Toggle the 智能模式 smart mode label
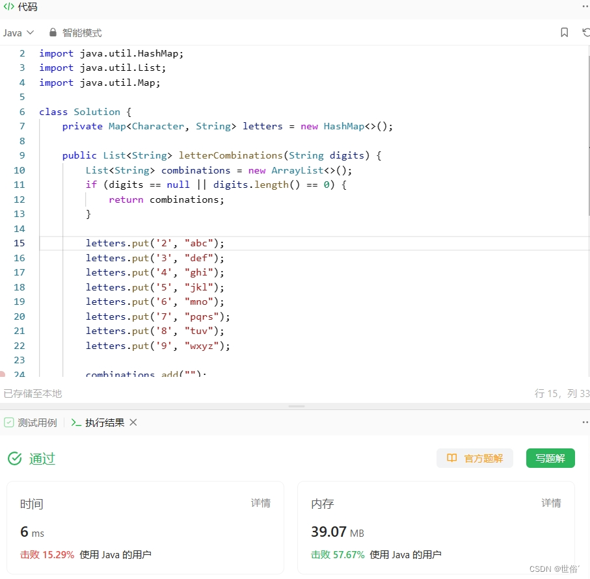 (82, 32)
